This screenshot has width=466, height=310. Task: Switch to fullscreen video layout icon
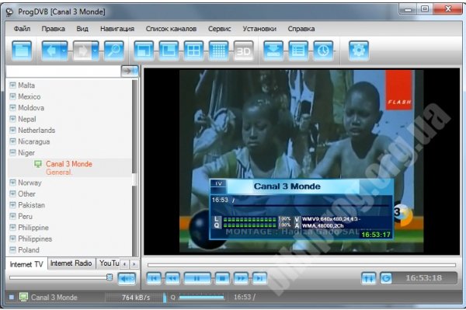pos(144,51)
